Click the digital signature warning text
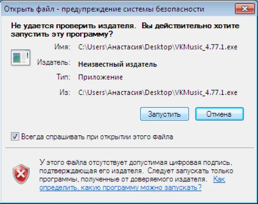Screen dimensions: 258x204 click(136, 171)
